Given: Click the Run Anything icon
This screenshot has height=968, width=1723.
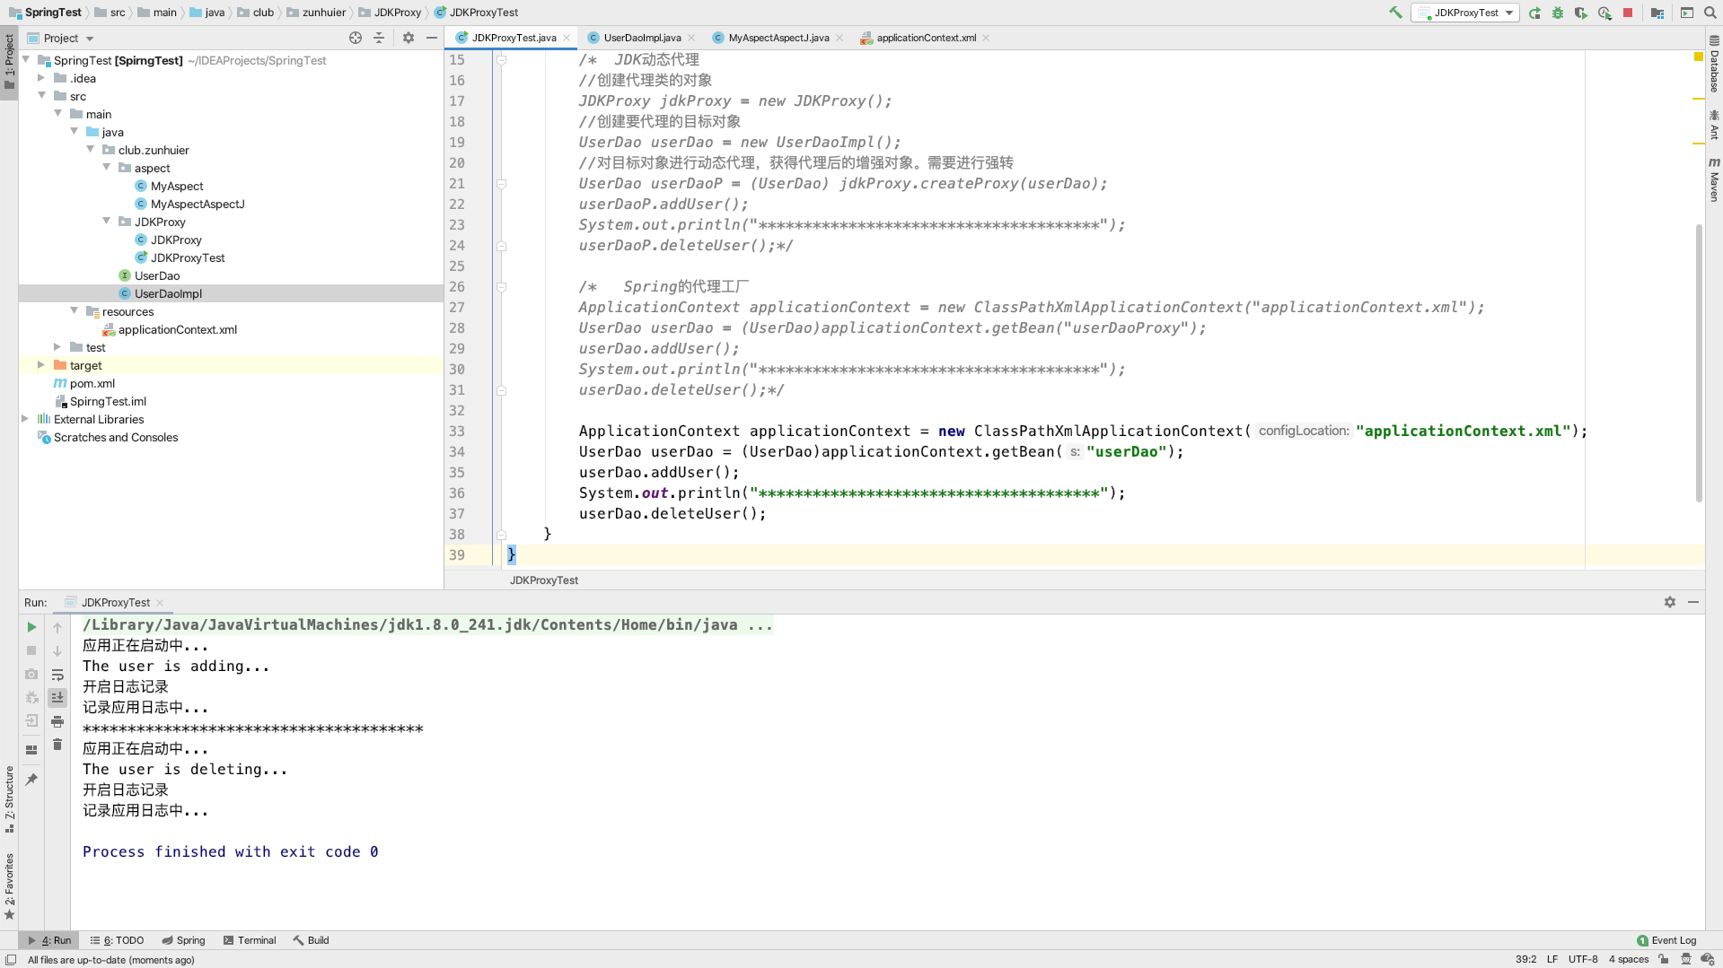Looking at the screenshot, I should [x=1687, y=13].
